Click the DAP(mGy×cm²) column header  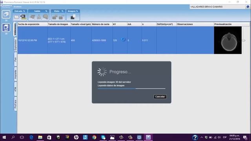click(166, 24)
